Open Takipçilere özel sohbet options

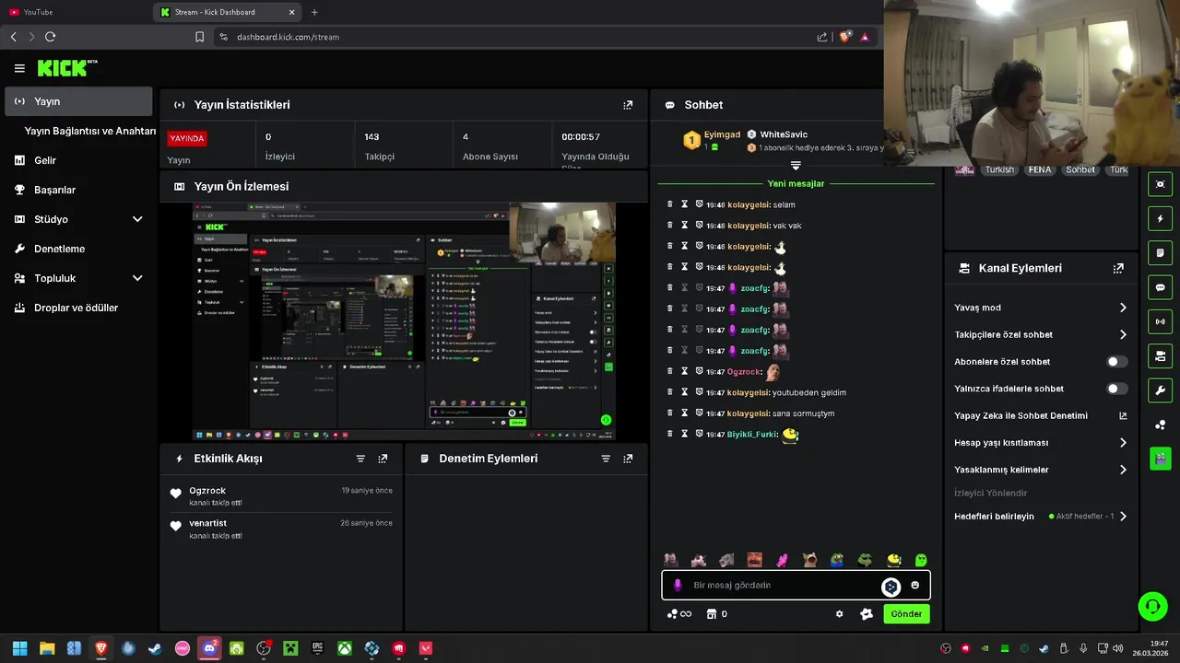click(x=1123, y=334)
